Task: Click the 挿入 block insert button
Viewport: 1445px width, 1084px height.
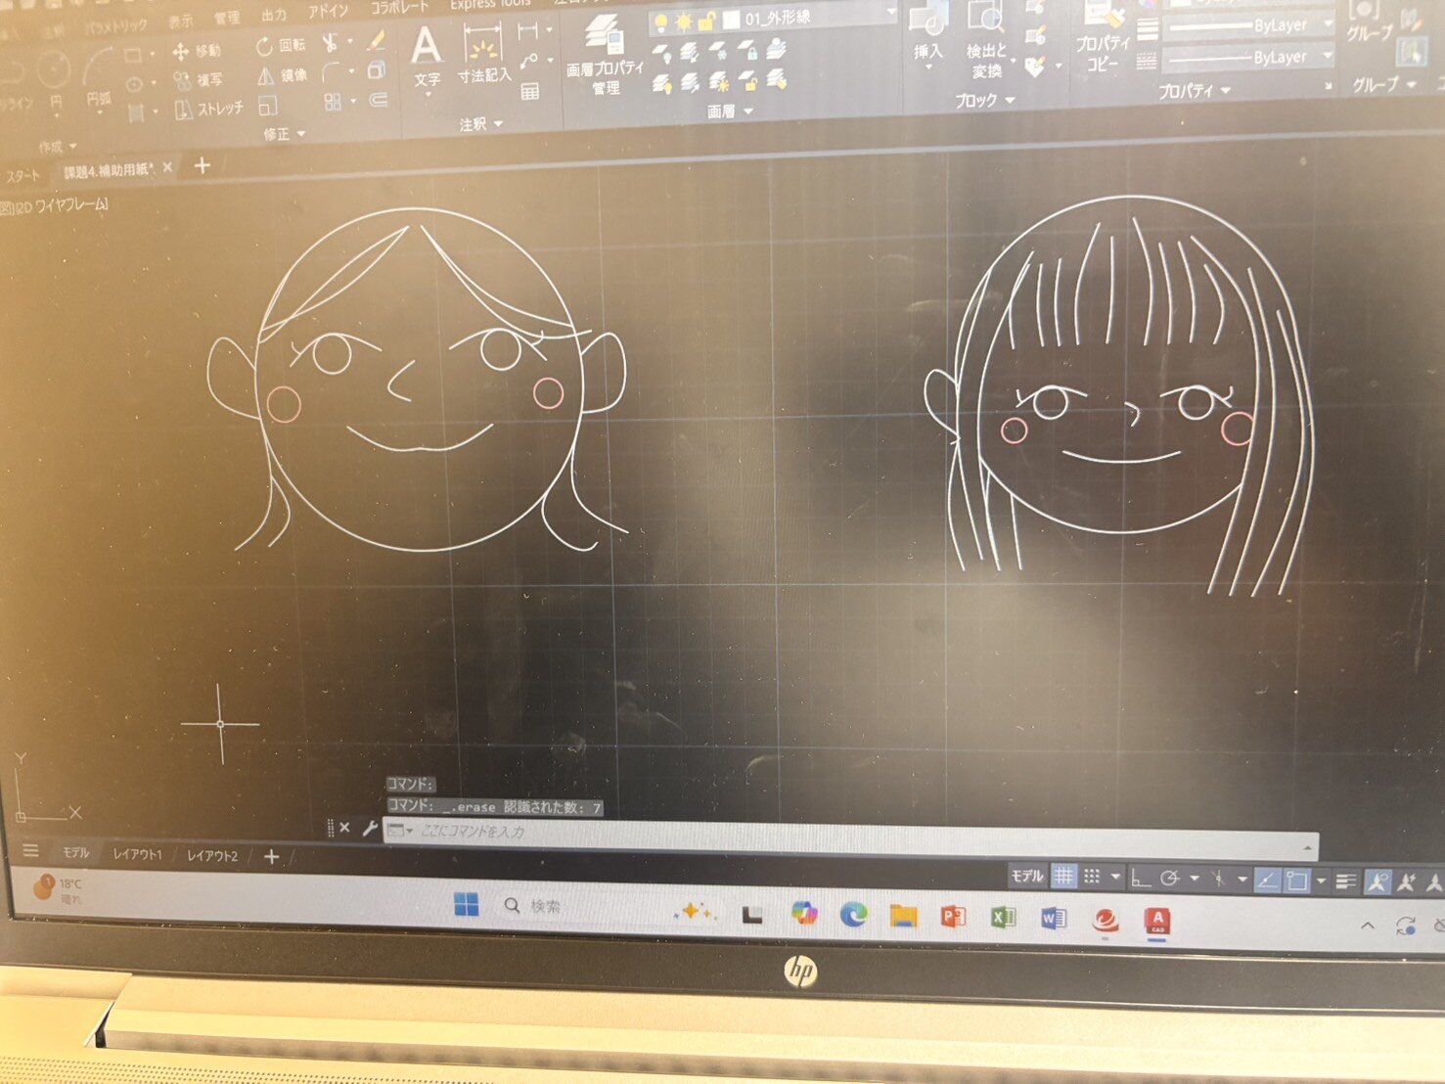Action: point(927,34)
